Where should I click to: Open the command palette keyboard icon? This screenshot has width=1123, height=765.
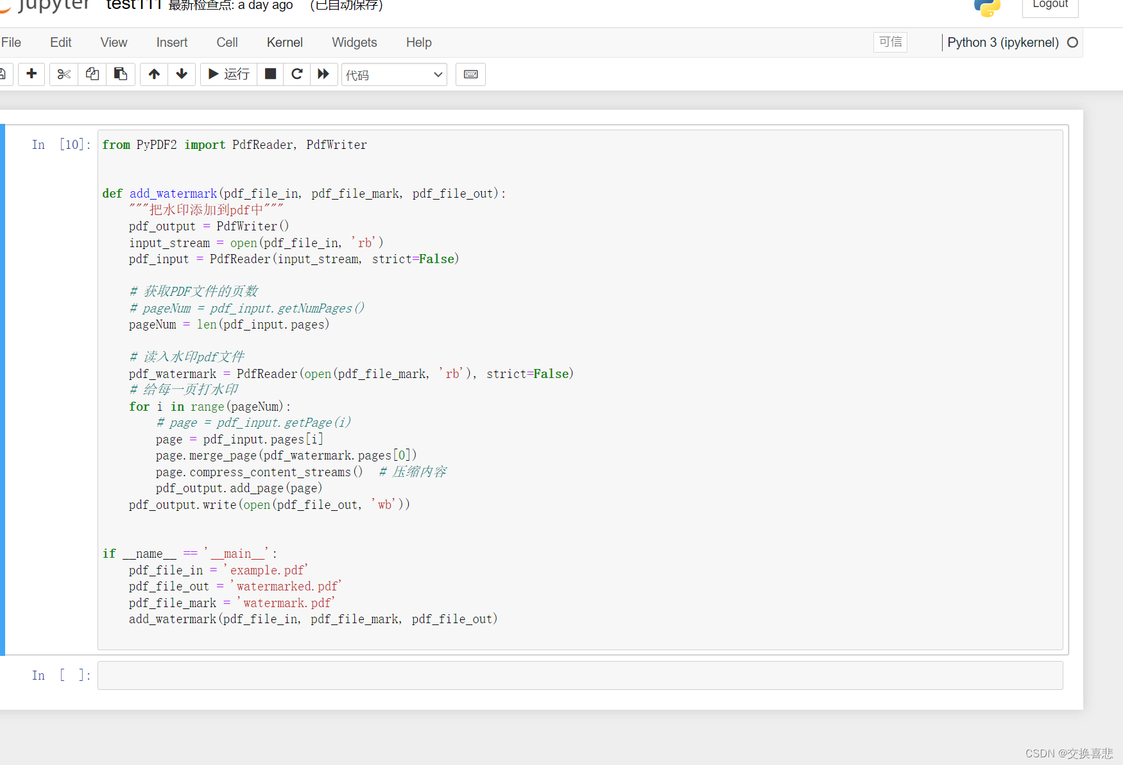(470, 74)
